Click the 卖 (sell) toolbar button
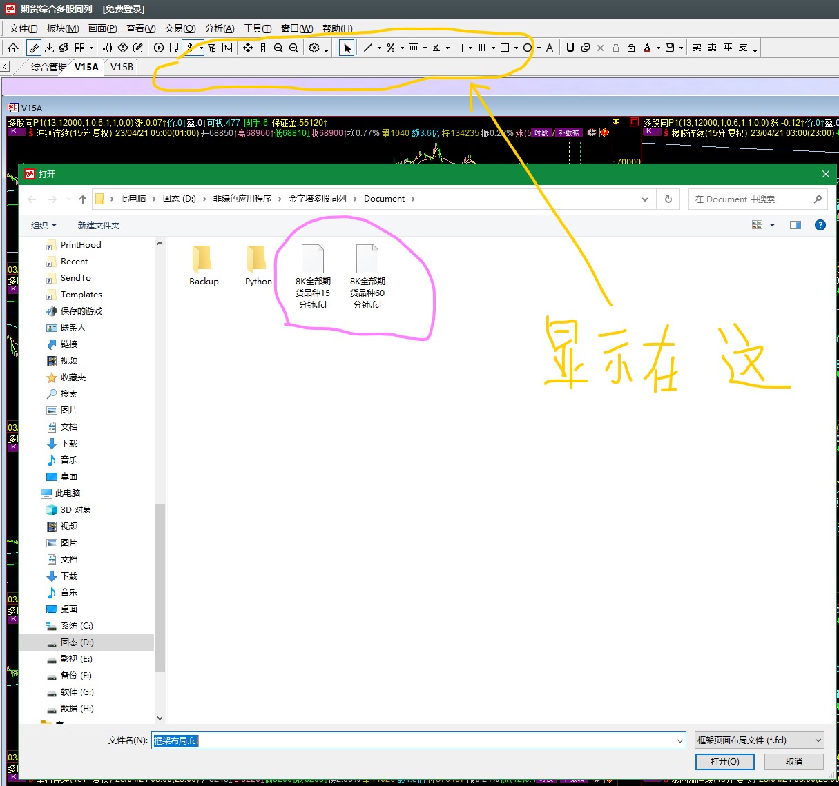This screenshot has height=786, width=839. tap(712, 48)
